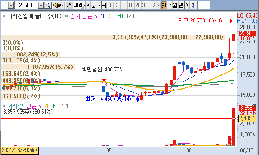
Task: Click the 거 미래 stock name button
Action: [x=75, y=5]
